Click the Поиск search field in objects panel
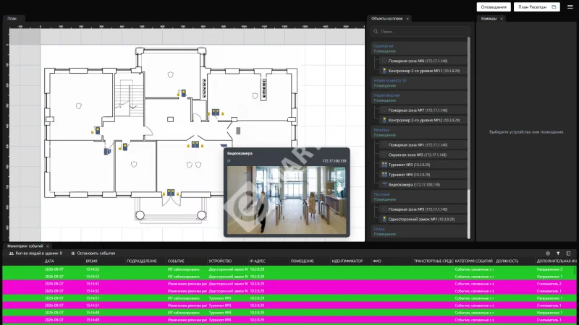Viewport: 579px width, 325px height. [420, 32]
